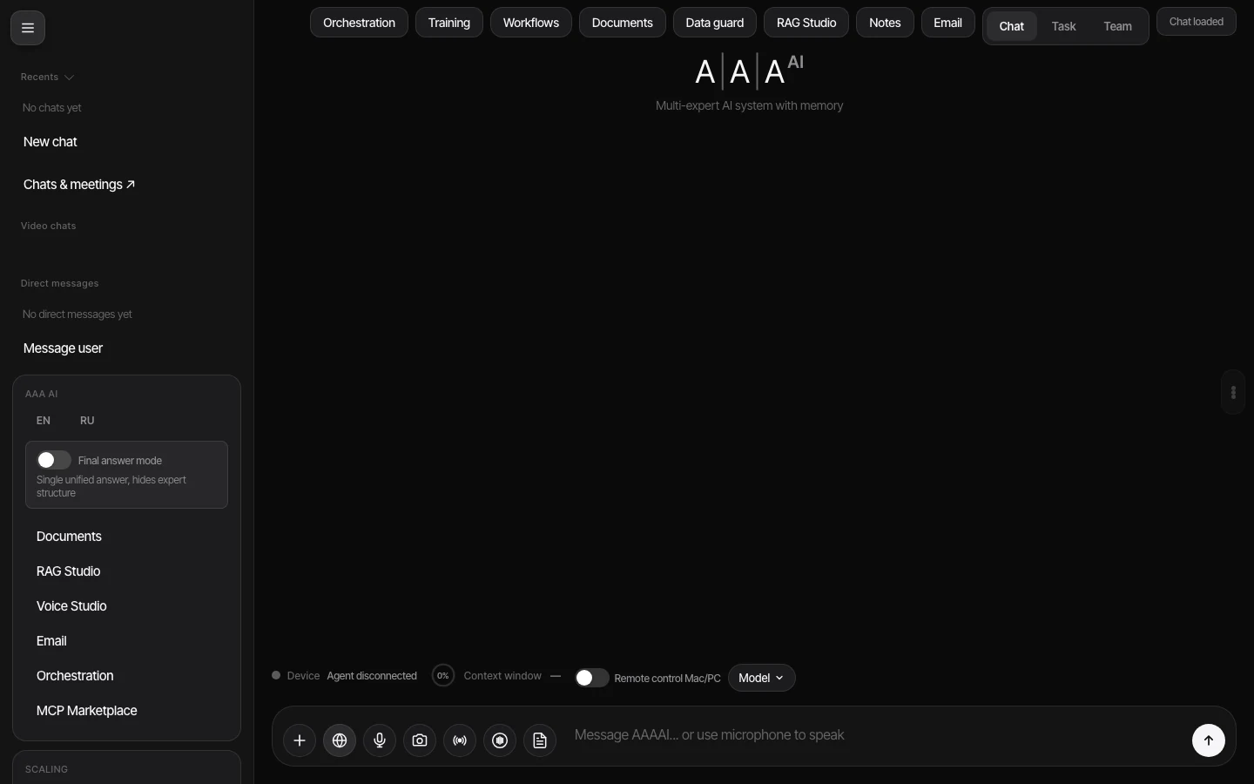
Task: Click the plus attachment button
Action: [x=300, y=740]
